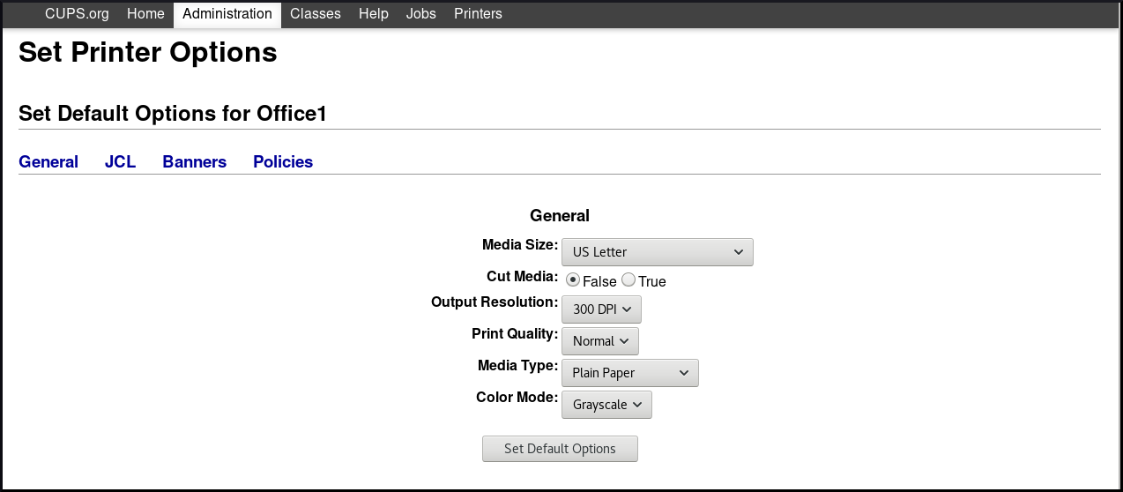Open the Classes tab
This screenshot has height=492, width=1123.
(x=315, y=14)
